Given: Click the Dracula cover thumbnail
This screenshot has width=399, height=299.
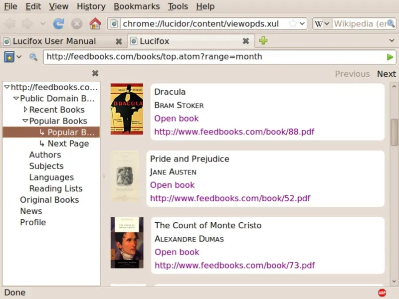Looking at the screenshot, I should click(127, 109).
